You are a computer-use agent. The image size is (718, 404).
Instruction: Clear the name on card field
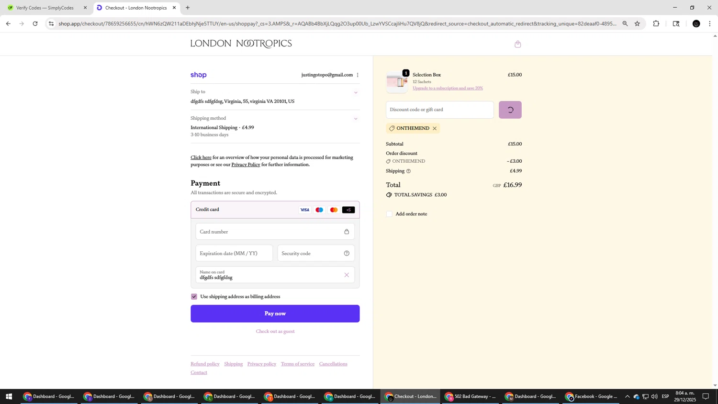[347, 275]
